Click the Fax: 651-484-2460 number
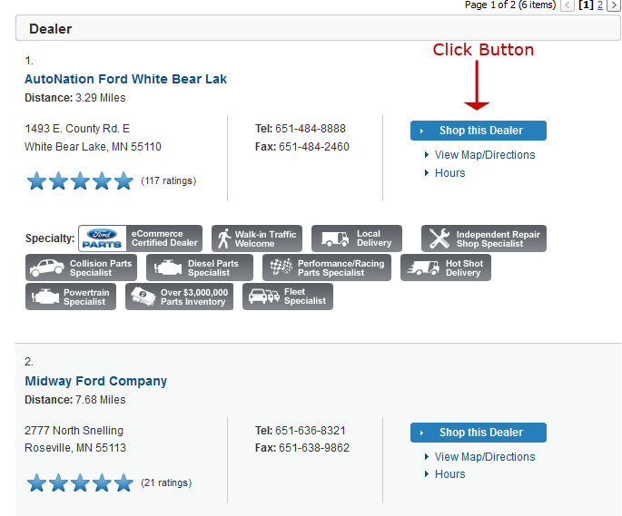Viewport: 622px width, 516px height. pos(302,147)
